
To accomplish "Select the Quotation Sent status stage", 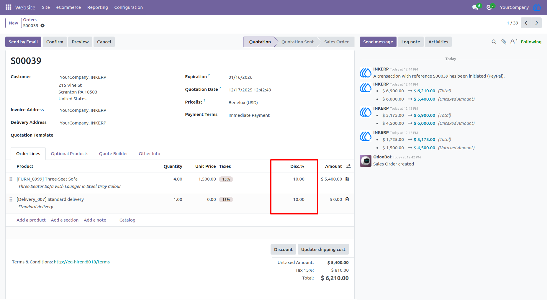I will 297,42.
